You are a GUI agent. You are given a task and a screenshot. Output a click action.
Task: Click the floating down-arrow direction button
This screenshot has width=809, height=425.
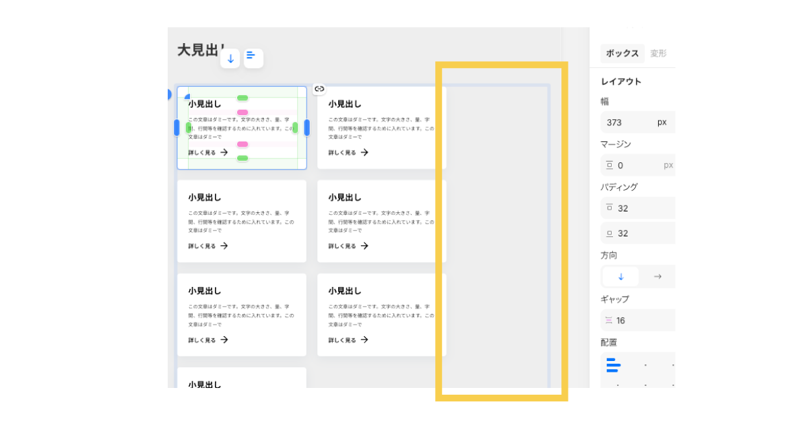[230, 59]
